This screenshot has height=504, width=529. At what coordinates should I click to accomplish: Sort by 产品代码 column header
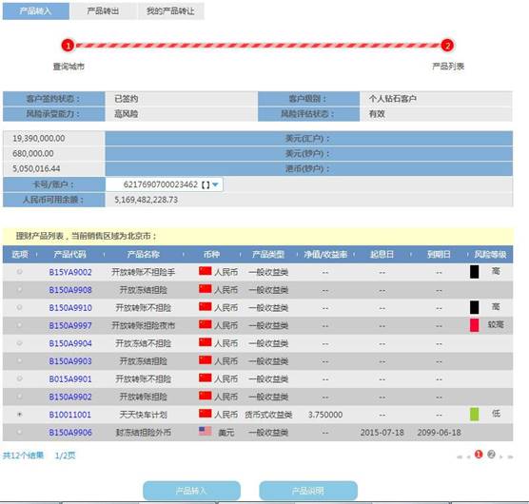[69, 254]
